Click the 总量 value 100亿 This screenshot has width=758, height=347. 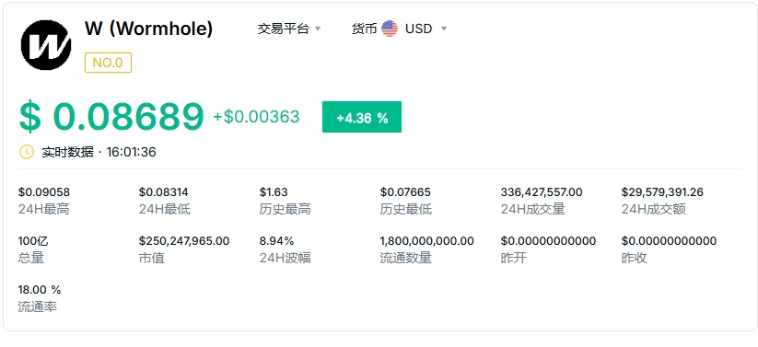pyautogui.click(x=33, y=241)
